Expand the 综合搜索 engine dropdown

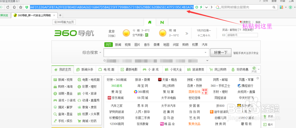click(100, 52)
